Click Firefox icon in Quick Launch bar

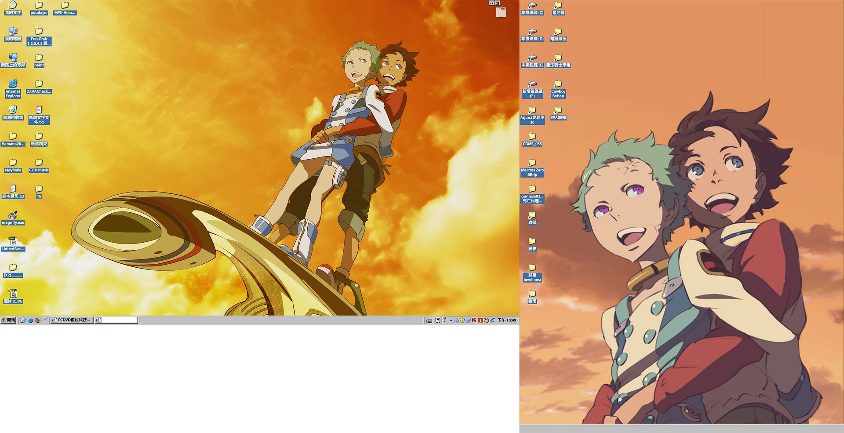(38, 320)
